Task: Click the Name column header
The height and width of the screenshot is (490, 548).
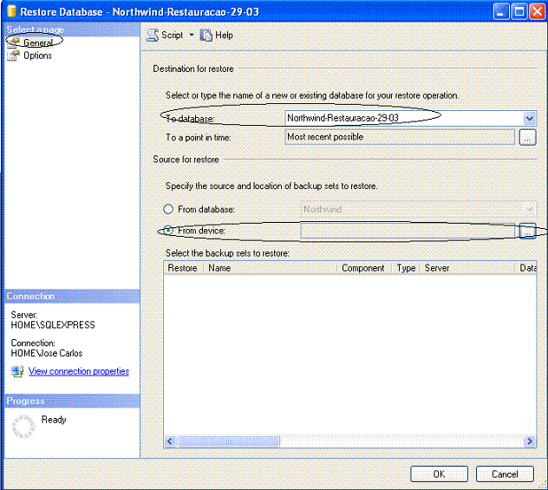Action: [269, 268]
